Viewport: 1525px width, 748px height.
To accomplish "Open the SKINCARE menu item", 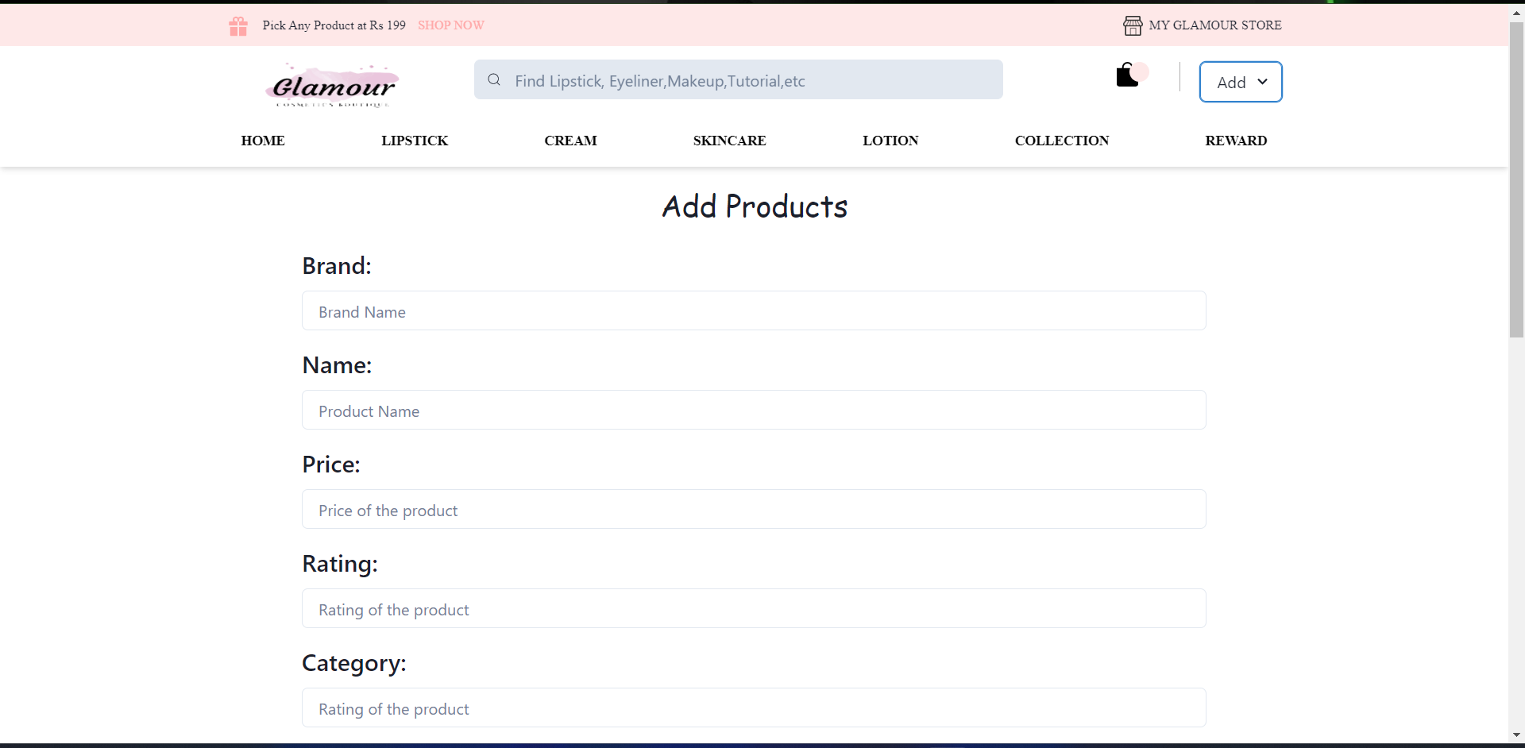I will tap(729, 141).
